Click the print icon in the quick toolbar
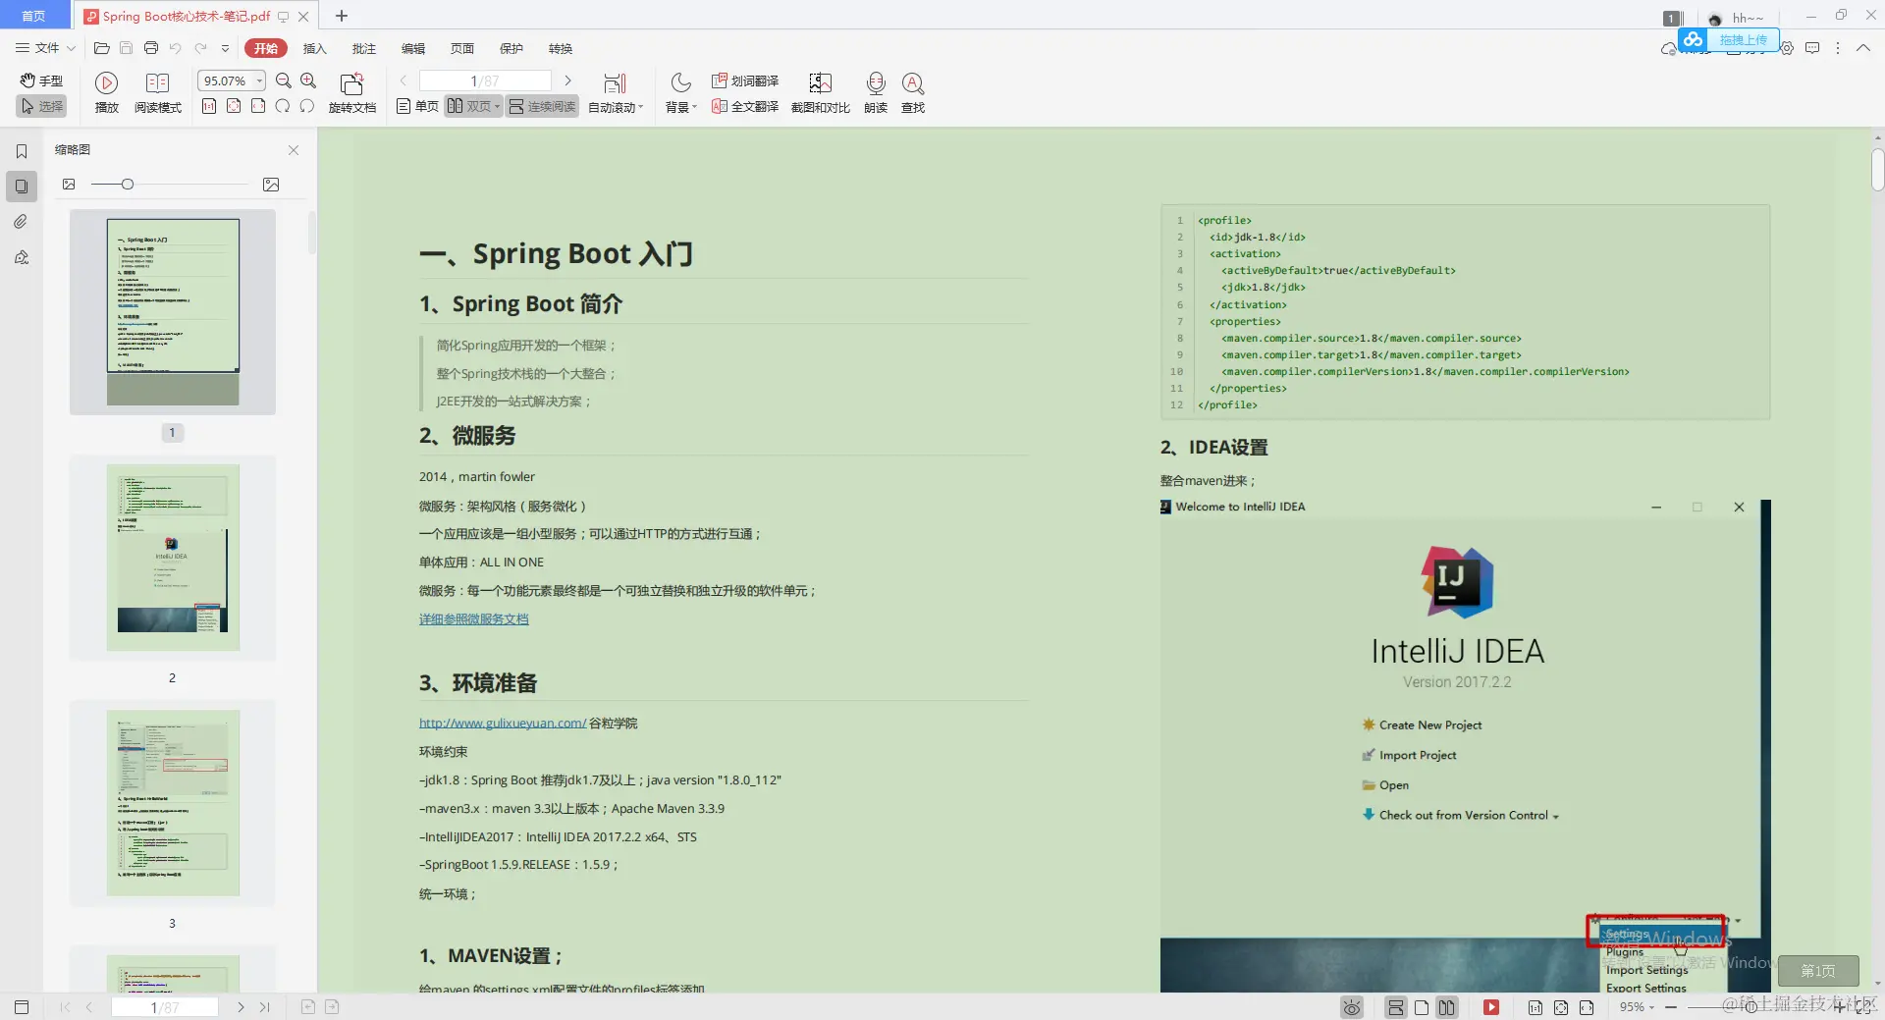The height and width of the screenshot is (1020, 1885). tap(150, 48)
